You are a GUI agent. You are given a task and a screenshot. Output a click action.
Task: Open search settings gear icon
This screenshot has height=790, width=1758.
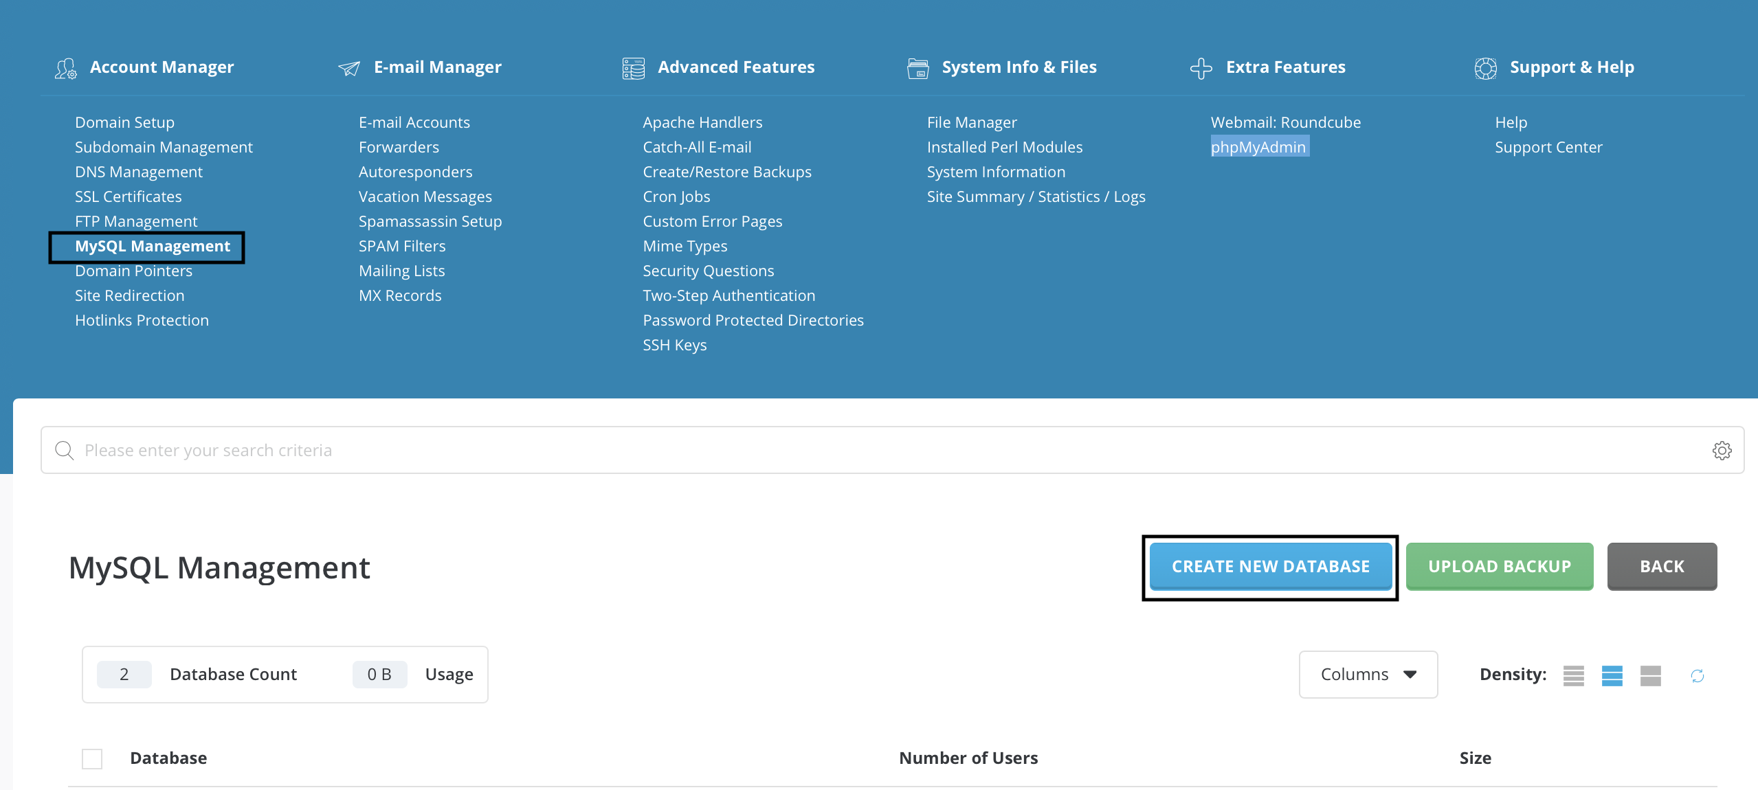1722,451
